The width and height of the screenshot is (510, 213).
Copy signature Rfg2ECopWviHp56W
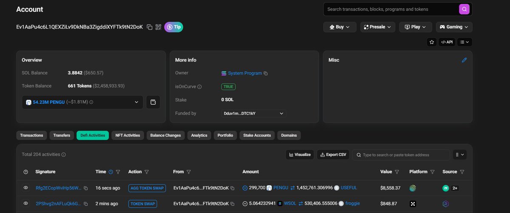tap(86, 188)
